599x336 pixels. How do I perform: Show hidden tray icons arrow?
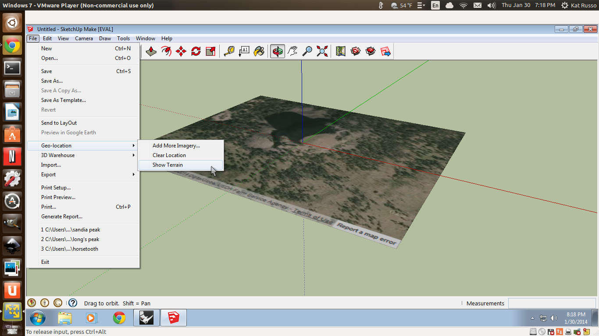pos(532,318)
